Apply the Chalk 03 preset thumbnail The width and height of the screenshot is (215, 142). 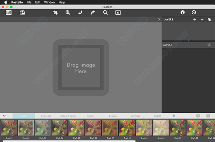[x=43, y=128]
